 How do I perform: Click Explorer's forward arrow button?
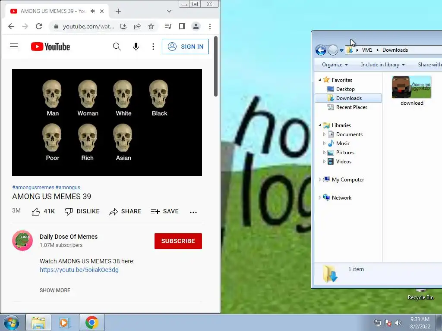[333, 50]
